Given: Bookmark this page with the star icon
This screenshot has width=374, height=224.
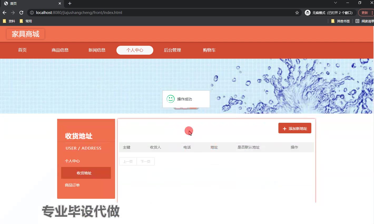Looking at the screenshot, I should [297, 13].
